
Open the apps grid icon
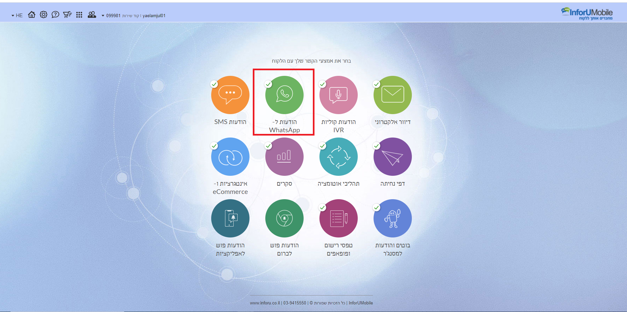click(x=79, y=15)
